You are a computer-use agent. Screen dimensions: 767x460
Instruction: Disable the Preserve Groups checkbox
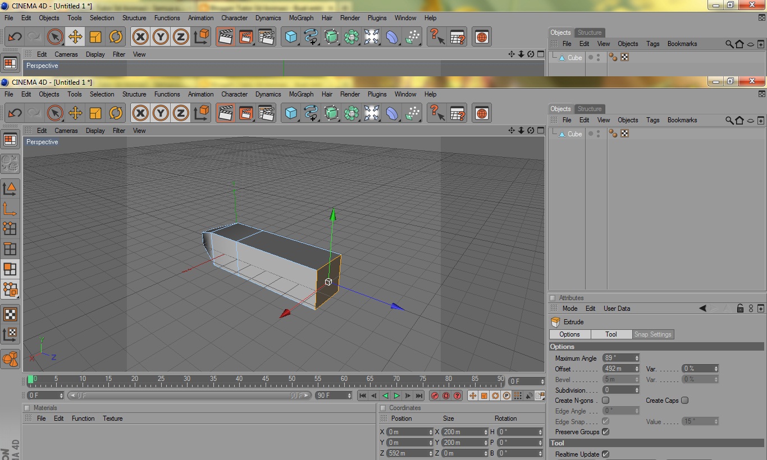(604, 432)
